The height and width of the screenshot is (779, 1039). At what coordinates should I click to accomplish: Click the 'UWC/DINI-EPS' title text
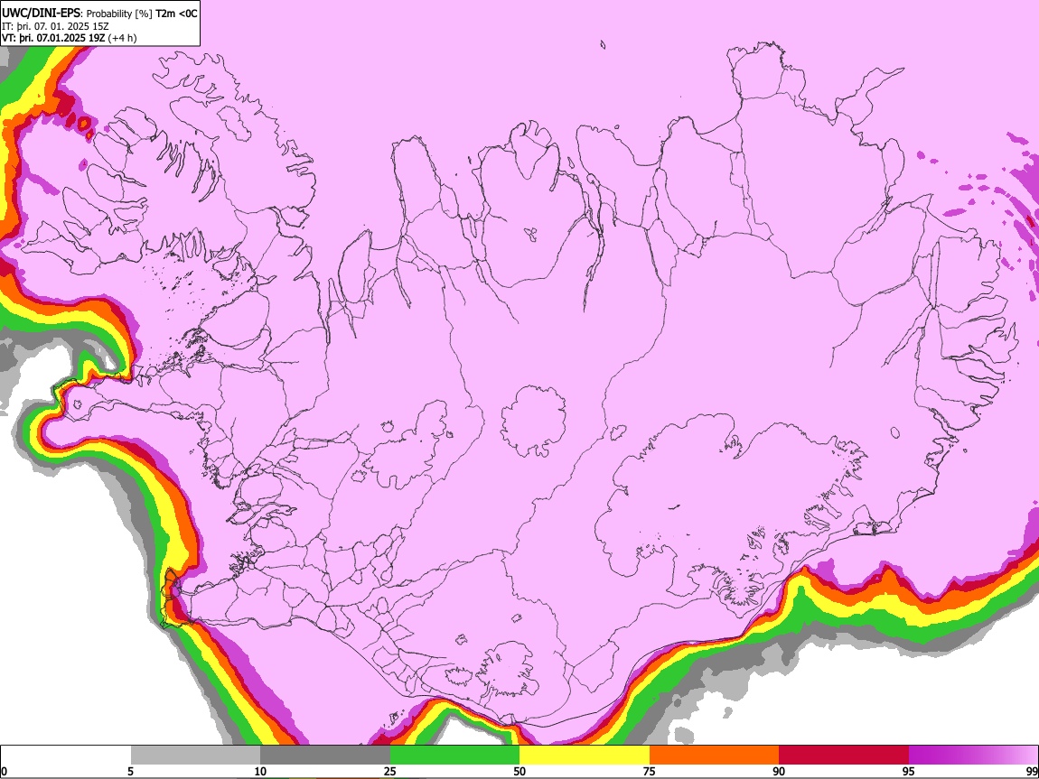(41, 14)
